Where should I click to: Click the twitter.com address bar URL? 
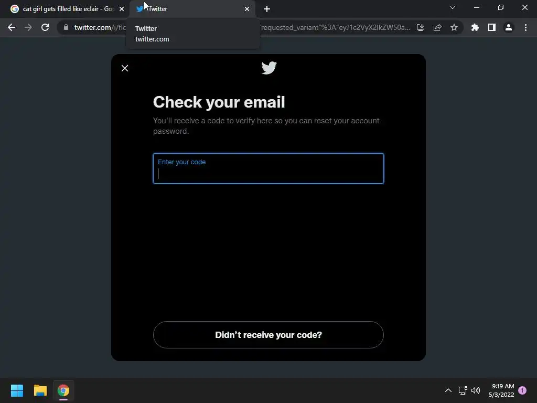pos(100,27)
